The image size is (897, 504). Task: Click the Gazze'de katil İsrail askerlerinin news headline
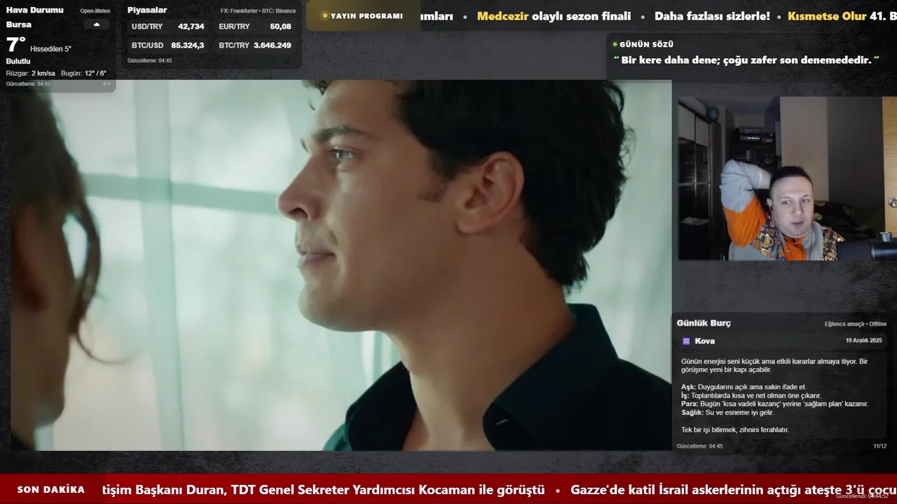[734, 490]
